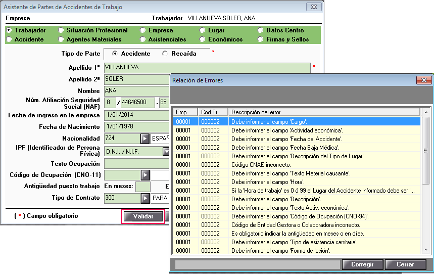
Task: Open the Nacionalidad lookup arrow
Action: 145,139
